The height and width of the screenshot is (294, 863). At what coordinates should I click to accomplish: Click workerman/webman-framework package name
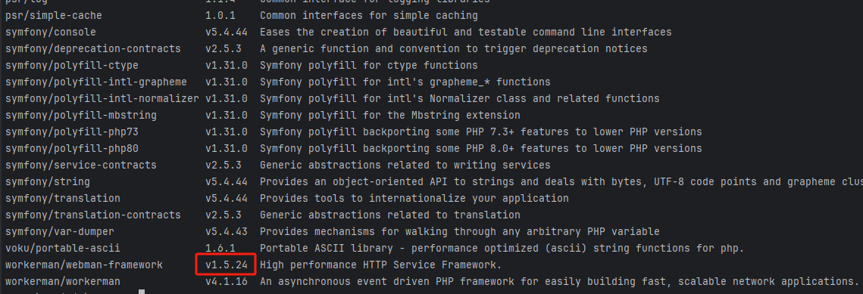click(x=83, y=265)
